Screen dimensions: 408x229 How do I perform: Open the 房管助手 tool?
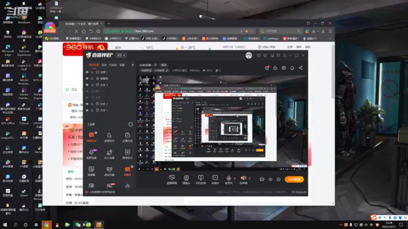pyautogui.click(x=109, y=137)
